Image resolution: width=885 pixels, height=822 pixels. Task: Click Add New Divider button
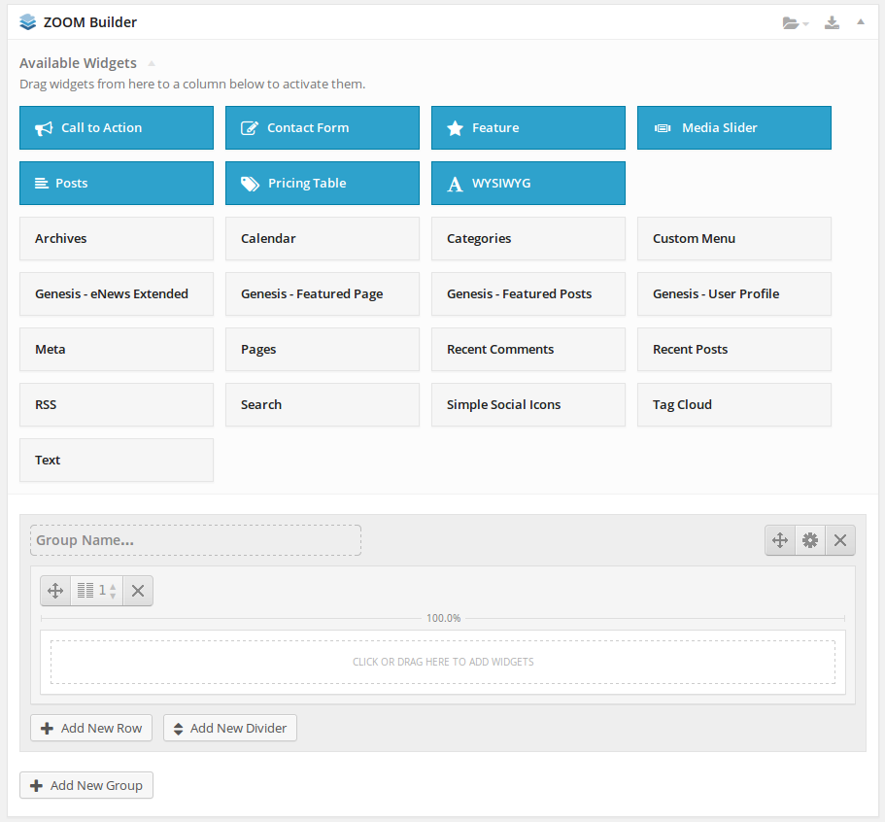click(230, 728)
